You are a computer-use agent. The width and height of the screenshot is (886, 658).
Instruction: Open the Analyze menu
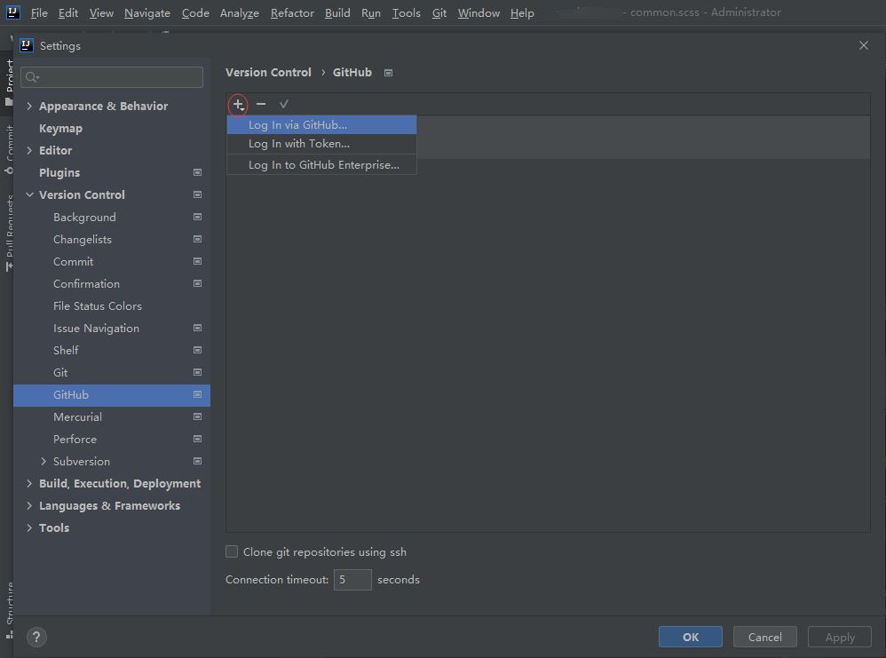pos(240,12)
